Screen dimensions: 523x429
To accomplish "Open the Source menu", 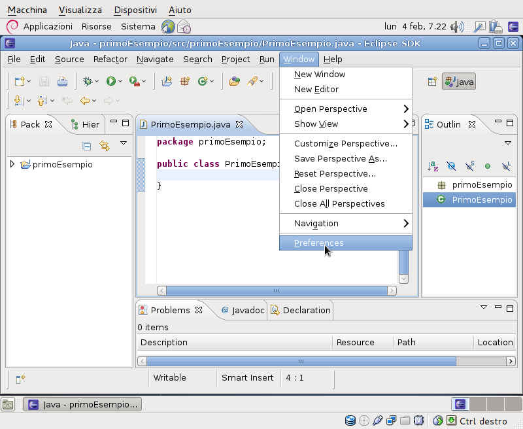I will pyautogui.click(x=69, y=60).
